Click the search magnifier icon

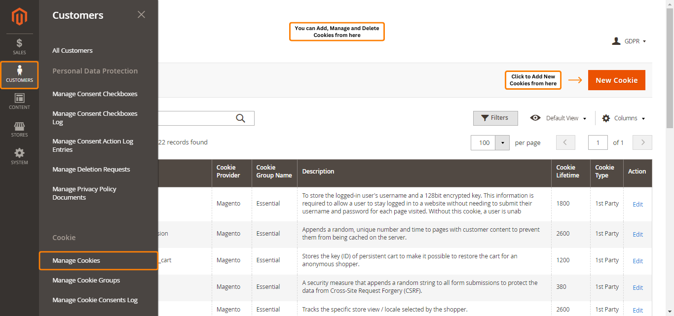point(240,118)
